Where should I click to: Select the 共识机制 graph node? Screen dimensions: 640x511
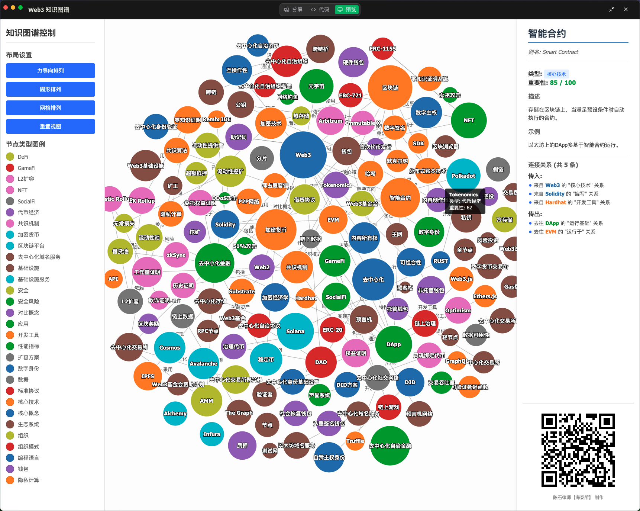tap(297, 267)
